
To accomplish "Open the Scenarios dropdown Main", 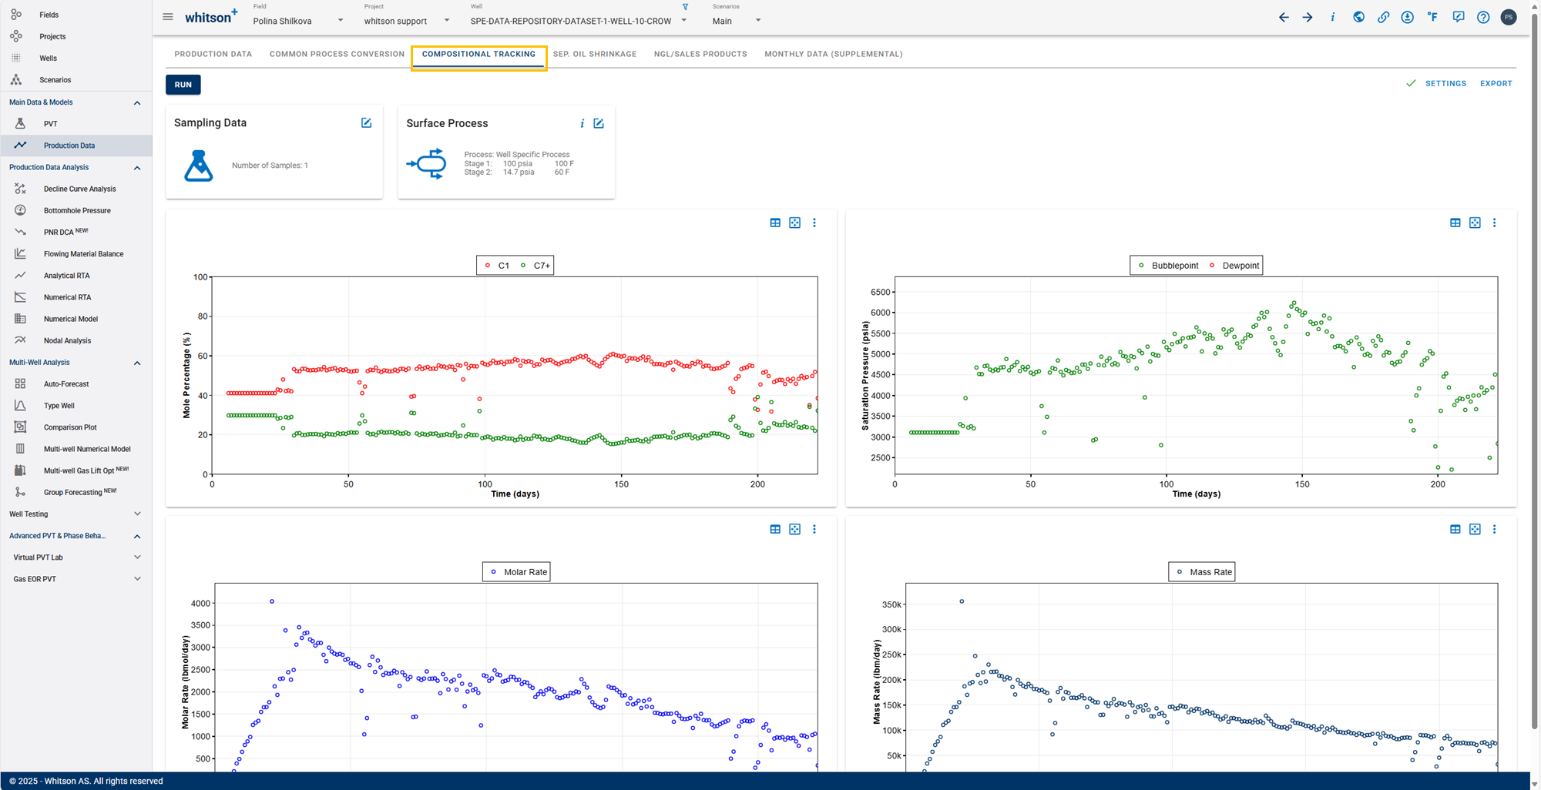I will point(737,21).
